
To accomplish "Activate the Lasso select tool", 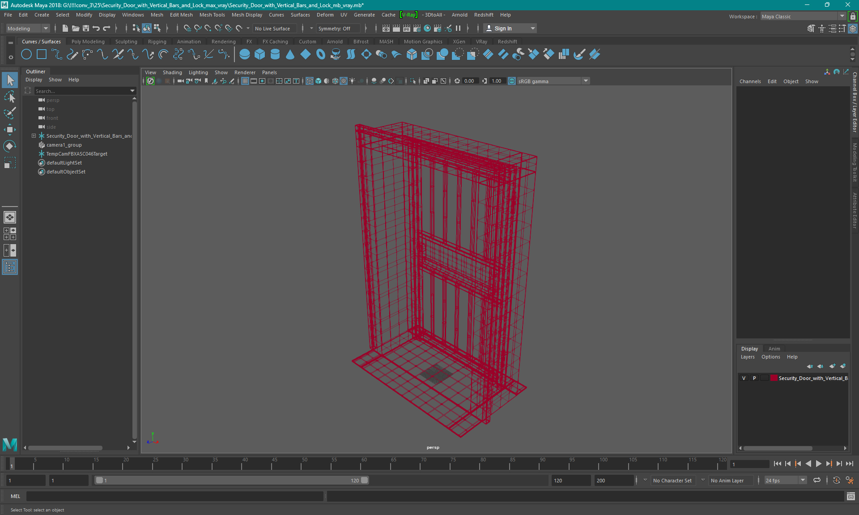I will coord(10,97).
